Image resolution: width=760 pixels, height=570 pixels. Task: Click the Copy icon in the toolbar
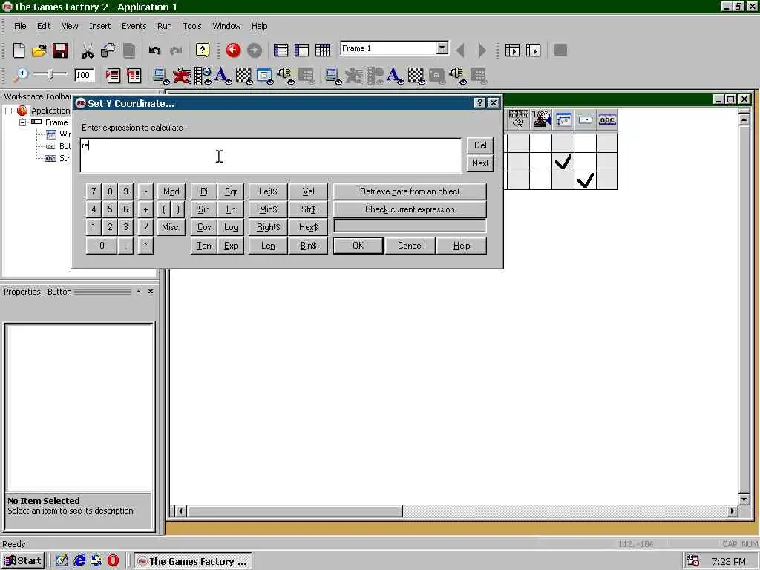pos(108,50)
